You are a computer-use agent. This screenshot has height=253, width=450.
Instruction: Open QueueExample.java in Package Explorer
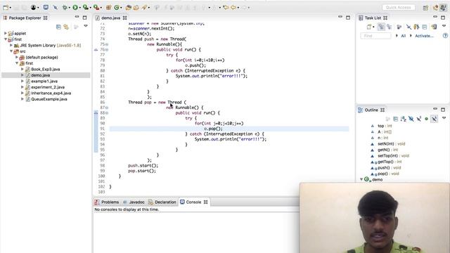click(49, 99)
